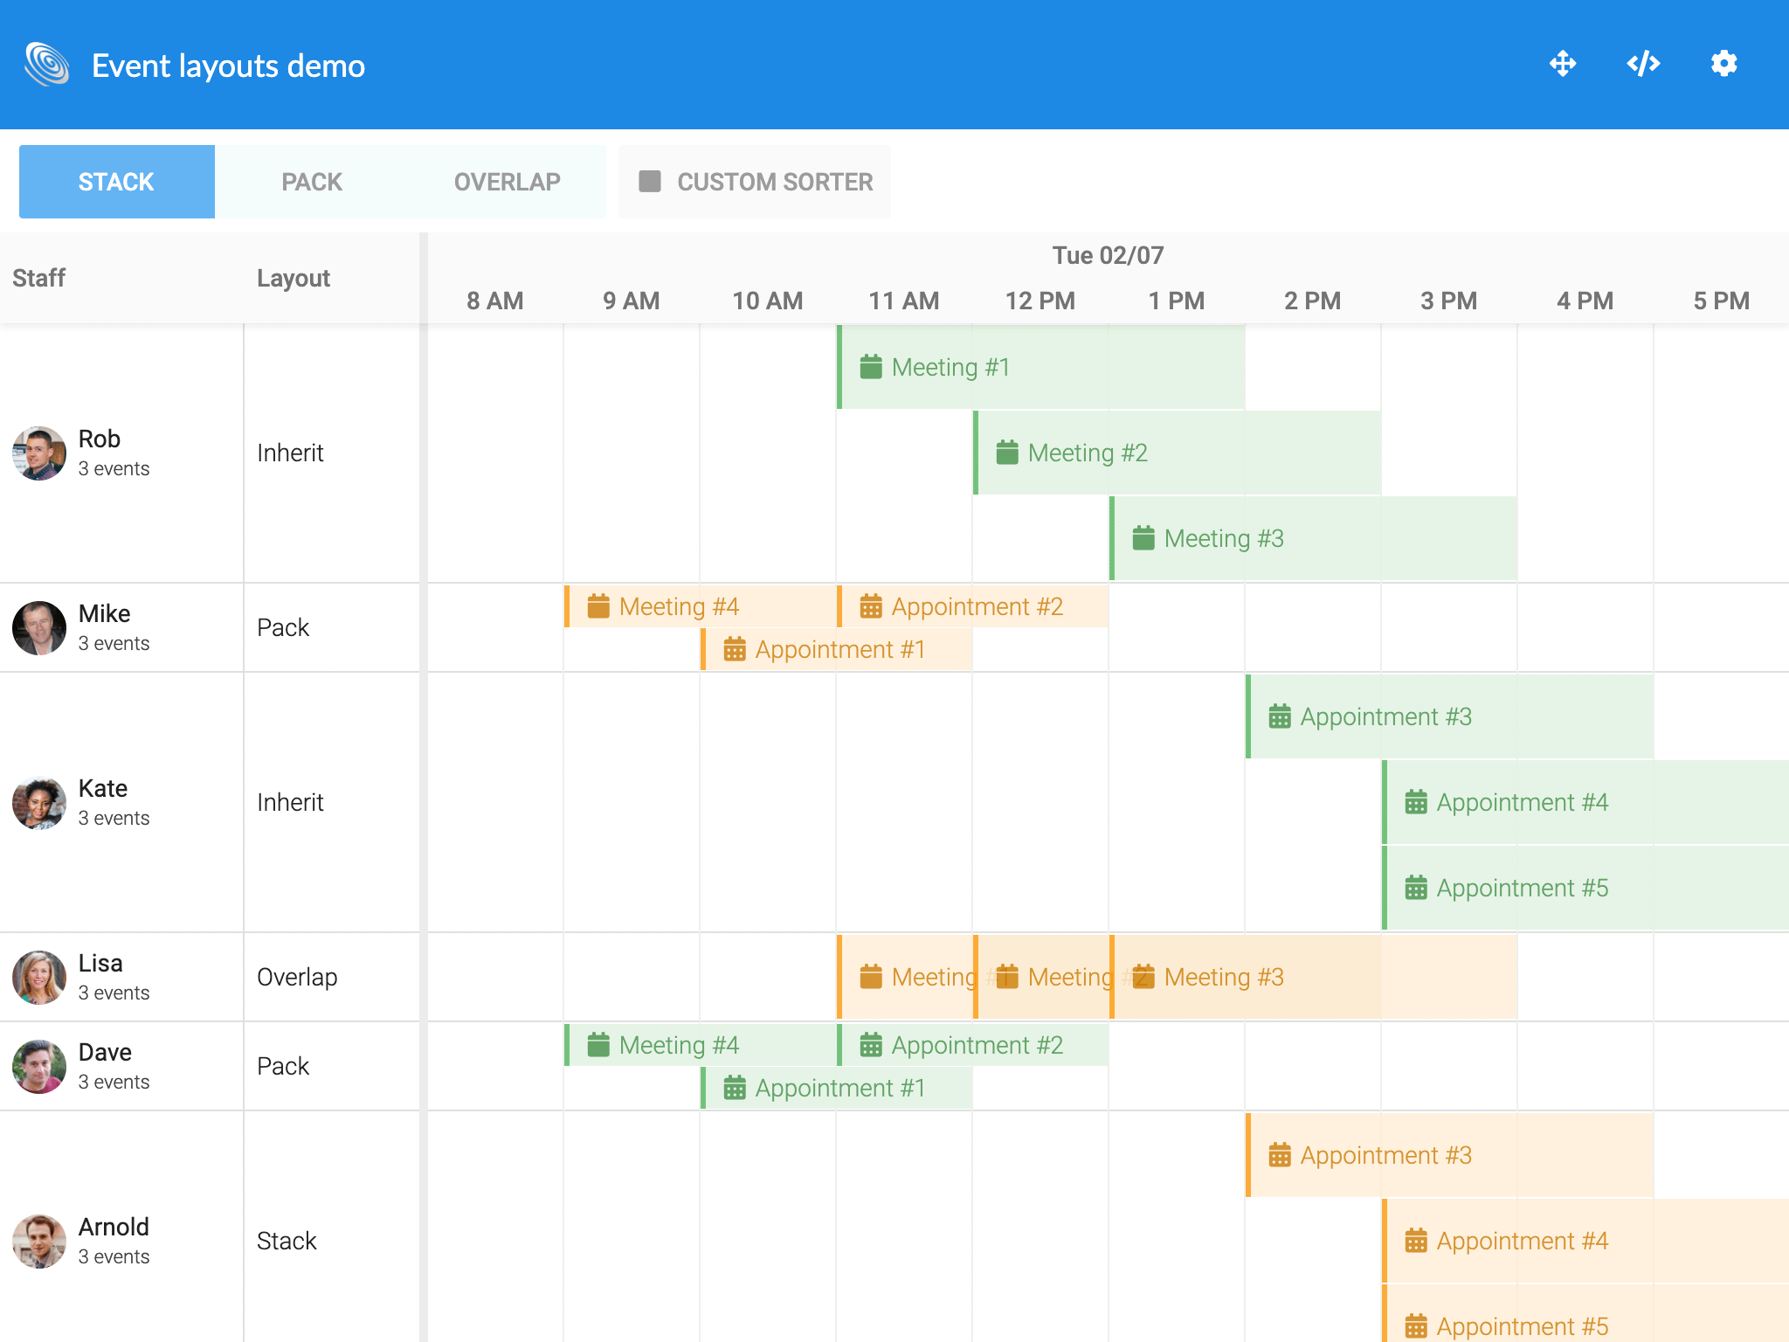Open the settings gear icon

click(x=1723, y=64)
